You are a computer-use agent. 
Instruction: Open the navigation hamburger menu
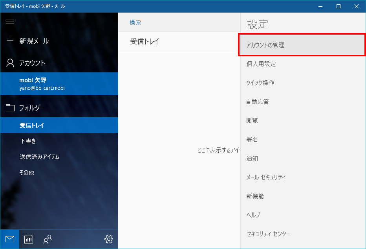point(10,22)
